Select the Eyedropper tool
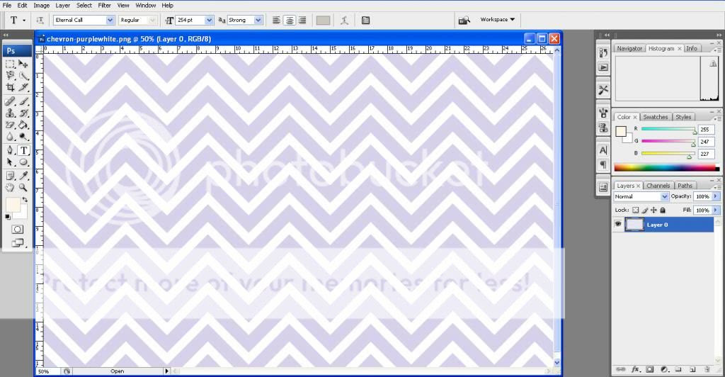Viewport: 725px width, 377px height. [x=23, y=176]
